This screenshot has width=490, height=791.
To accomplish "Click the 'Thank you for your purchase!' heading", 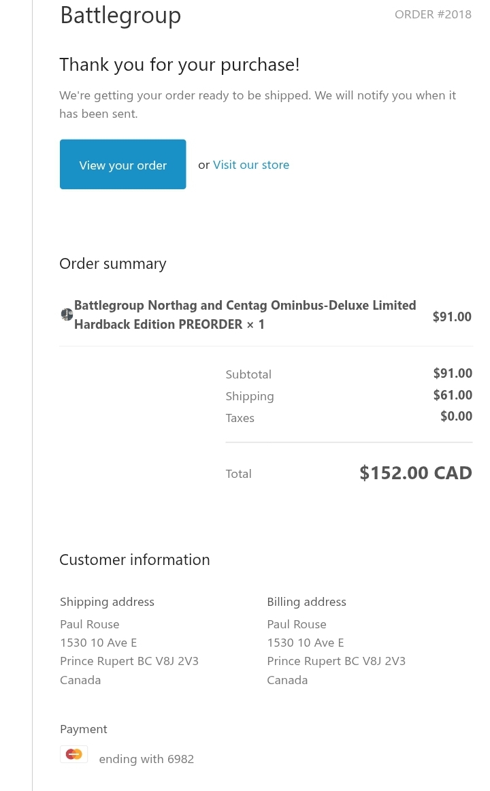I will [x=180, y=65].
